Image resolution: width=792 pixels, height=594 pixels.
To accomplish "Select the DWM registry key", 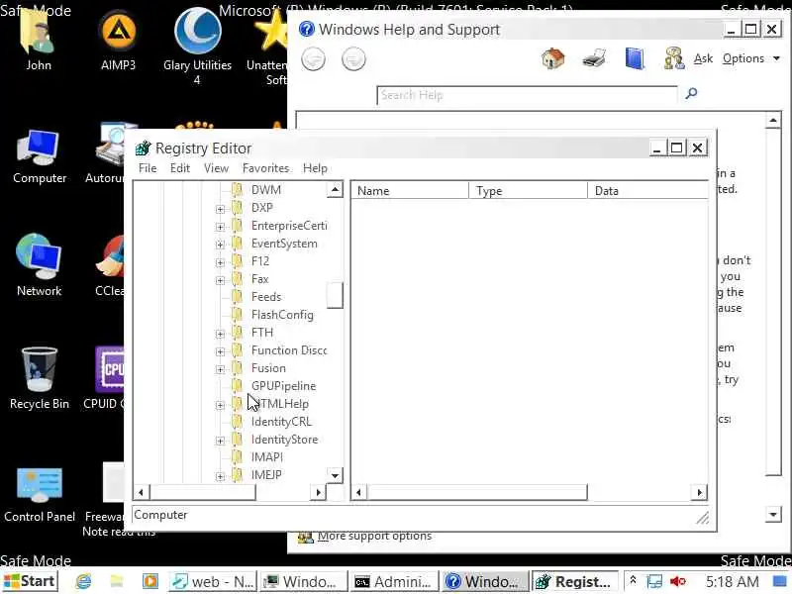I will pos(265,190).
